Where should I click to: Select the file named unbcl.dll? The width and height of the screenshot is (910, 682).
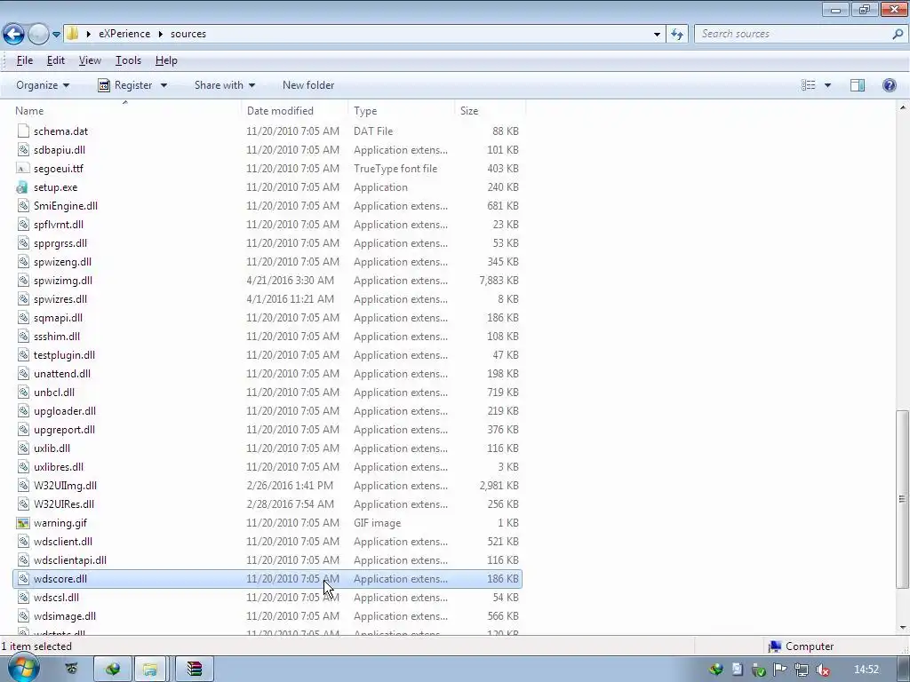point(54,392)
